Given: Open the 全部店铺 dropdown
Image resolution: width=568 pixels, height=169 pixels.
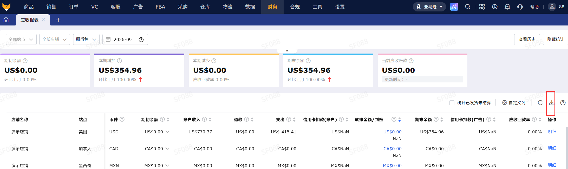Looking at the screenshot, I should click(55, 40).
